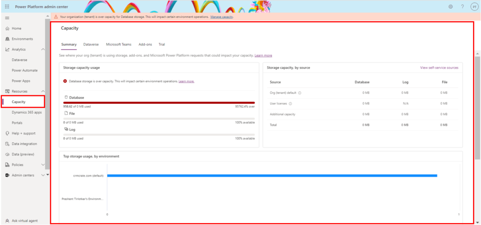The width and height of the screenshot is (481, 225).
Task: Collapse the navigation hamburger menu
Action: point(7,18)
